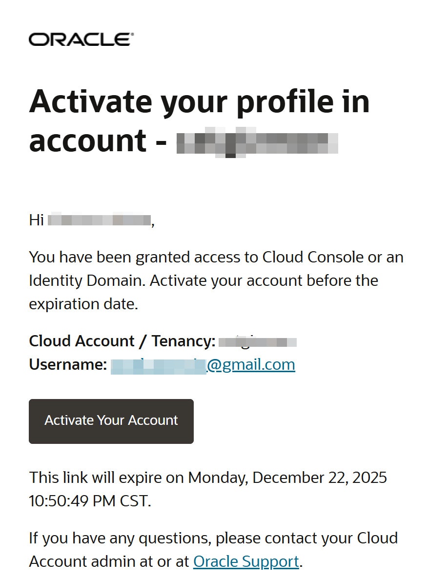
Task: Click the 'Hi' greeting text
Action: [x=37, y=220]
